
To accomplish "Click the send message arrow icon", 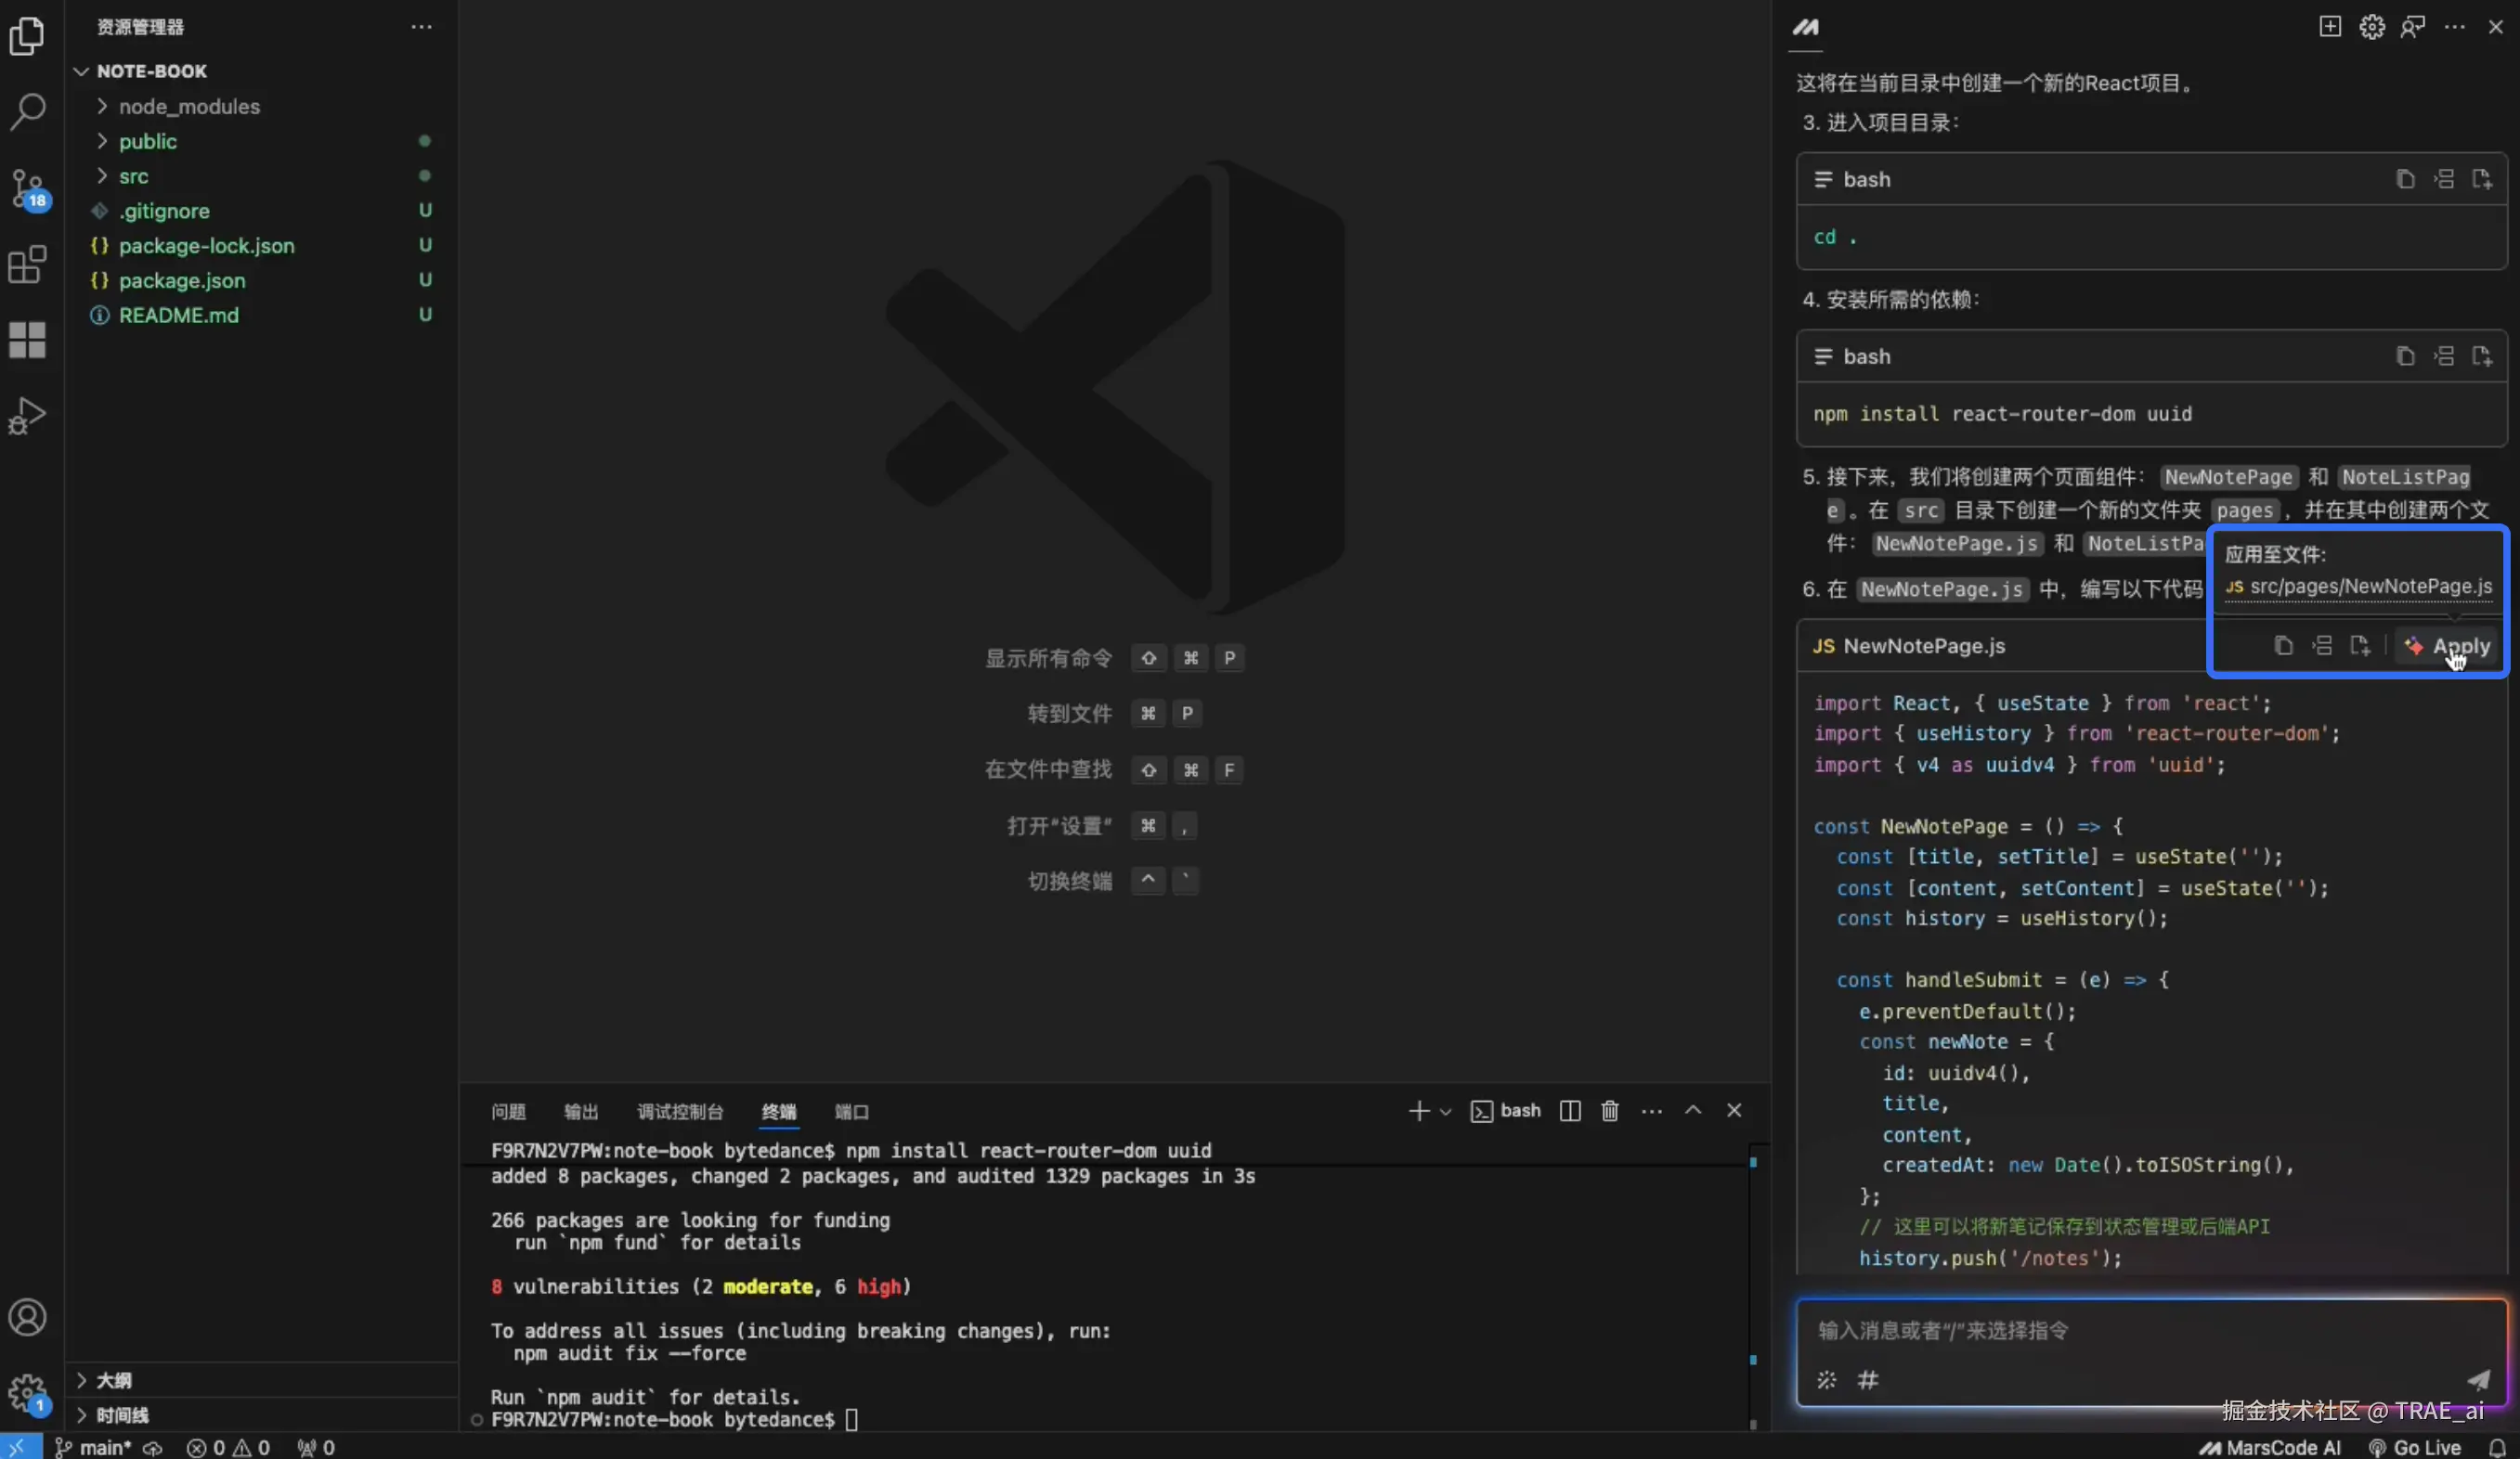I will pyautogui.click(x=2478, y=1379).
